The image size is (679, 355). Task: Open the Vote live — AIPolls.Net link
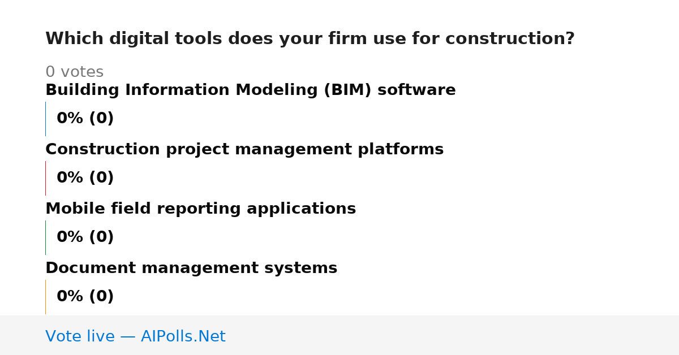135,337
